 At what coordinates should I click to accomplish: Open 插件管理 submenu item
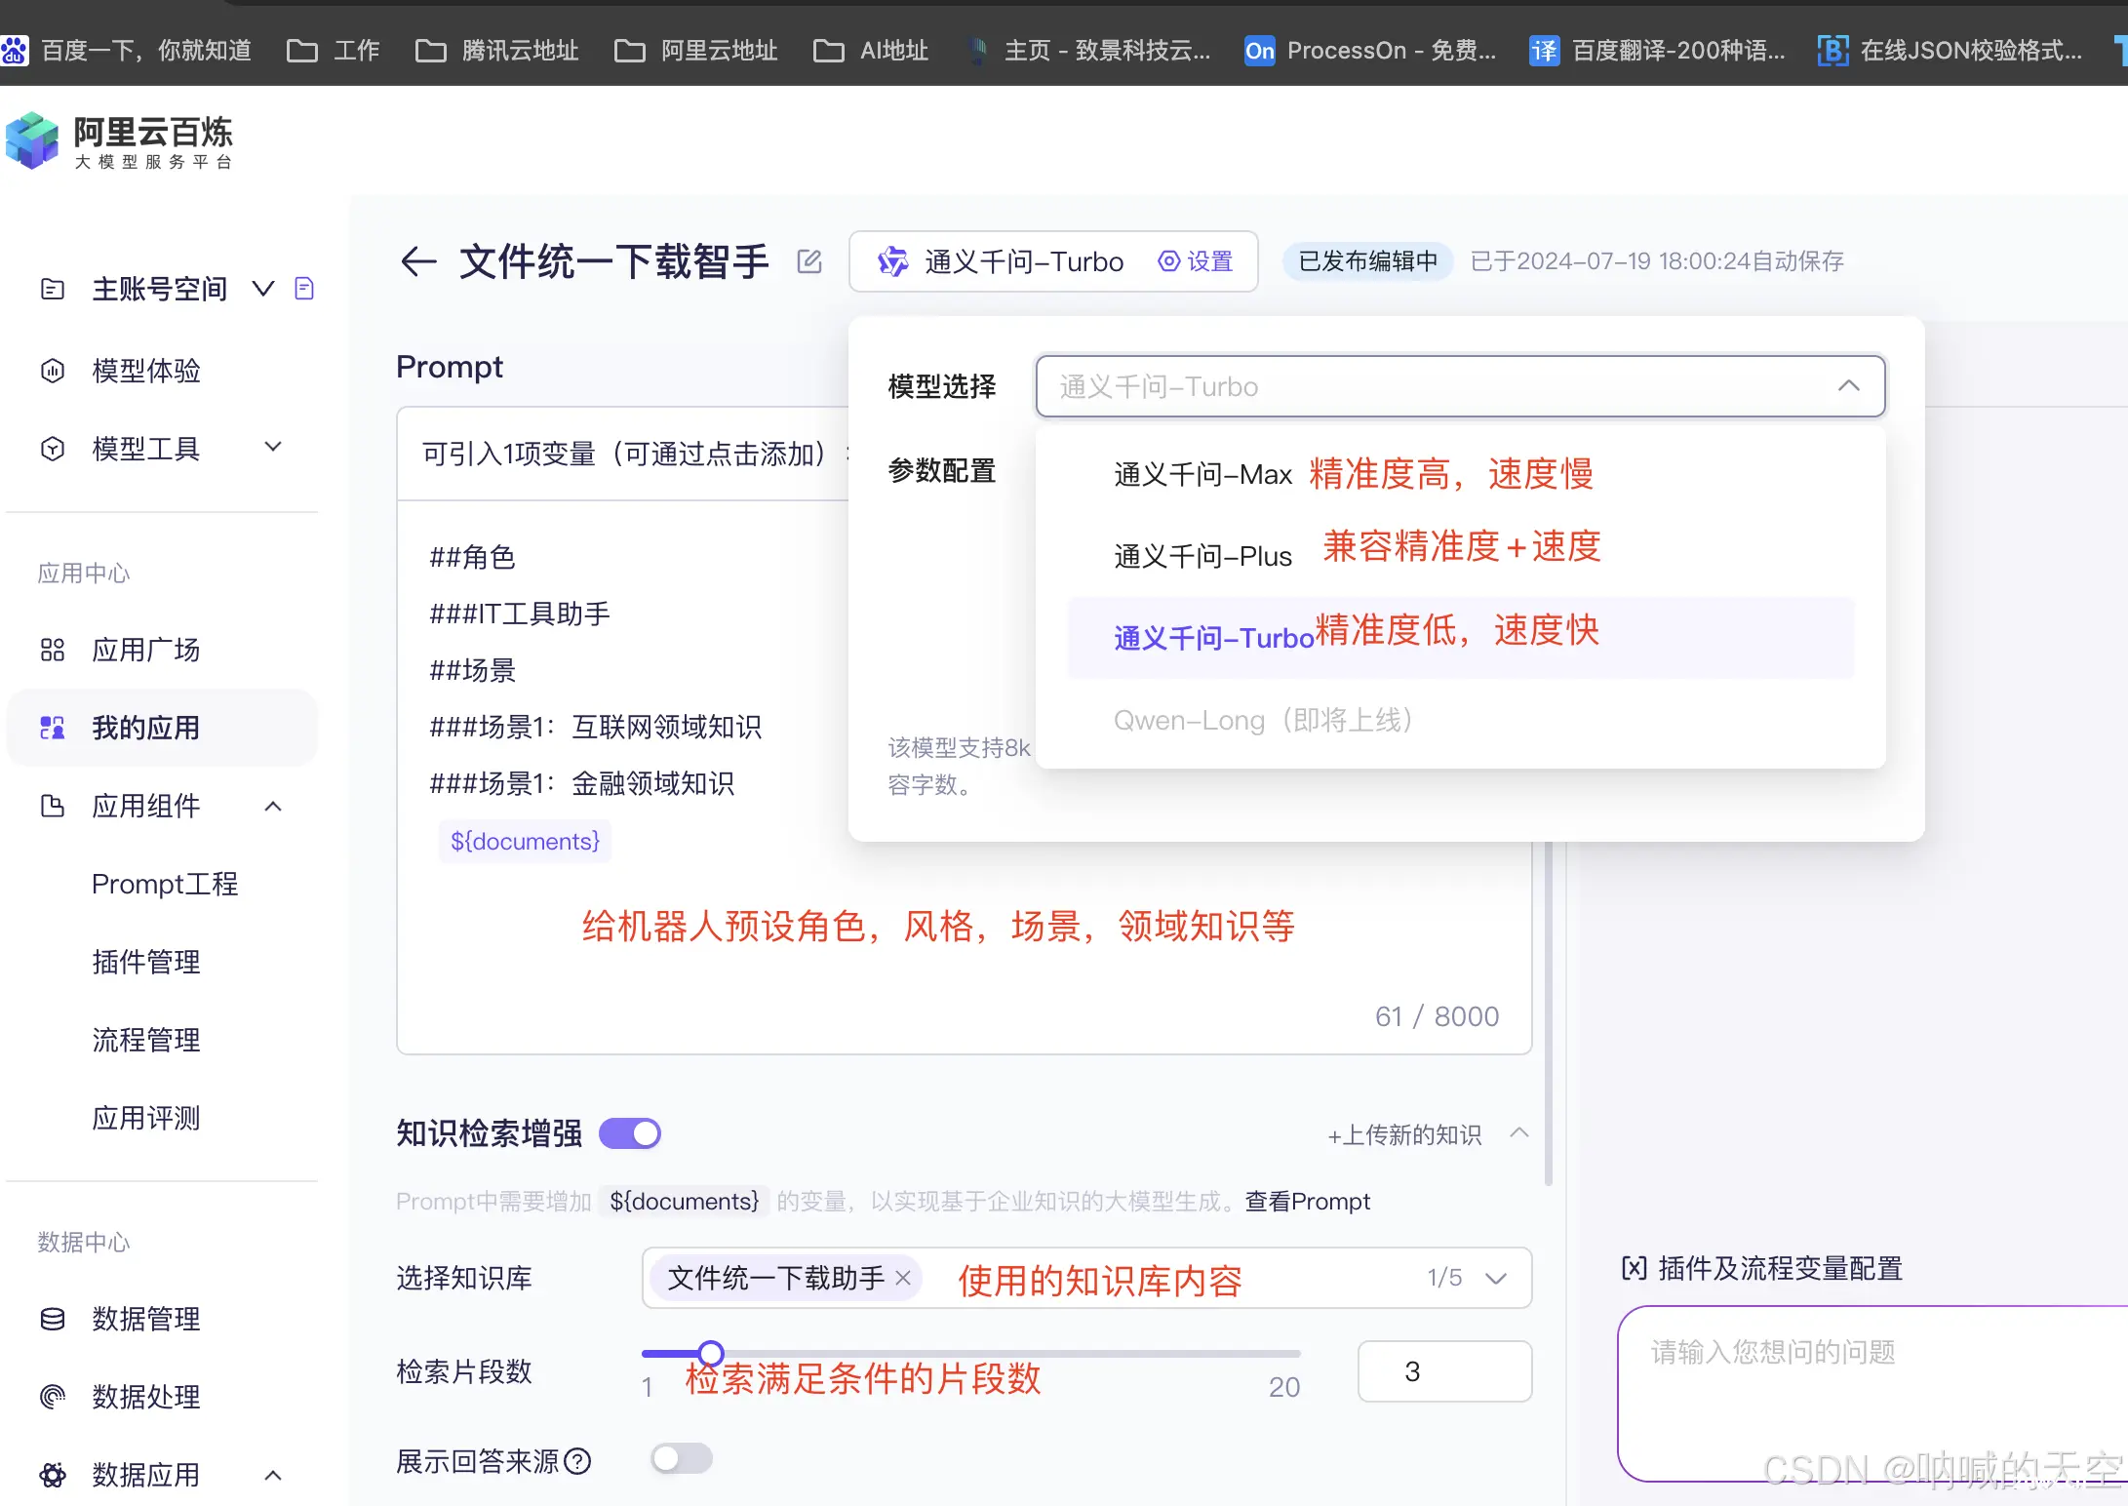pyautogui.click(x=146, y=962)
